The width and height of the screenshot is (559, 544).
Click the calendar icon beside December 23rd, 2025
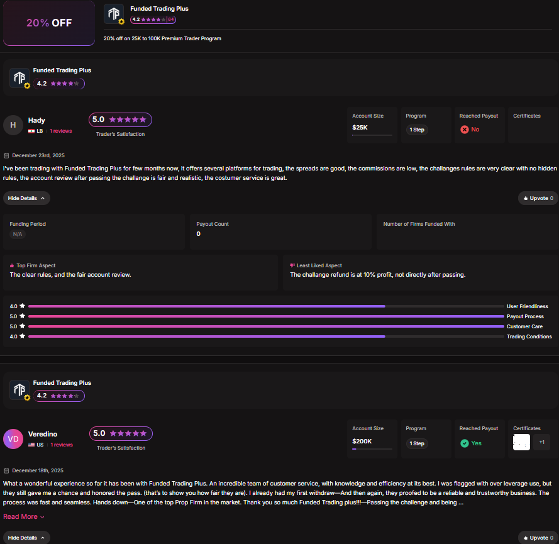(6, 155)
